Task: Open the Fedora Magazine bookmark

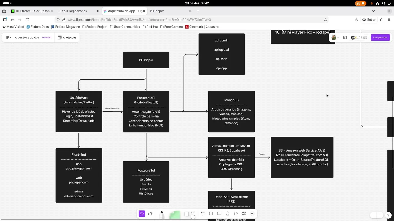Action: pos(66,27)
